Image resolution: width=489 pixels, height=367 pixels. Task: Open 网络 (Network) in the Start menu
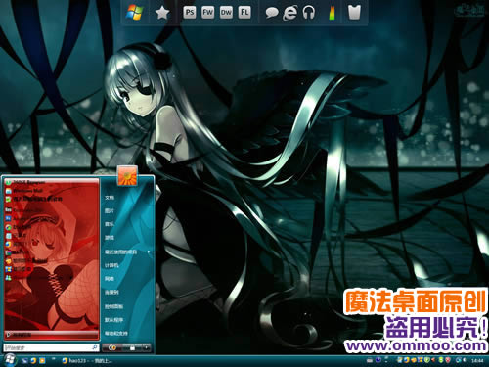(110, 279)
